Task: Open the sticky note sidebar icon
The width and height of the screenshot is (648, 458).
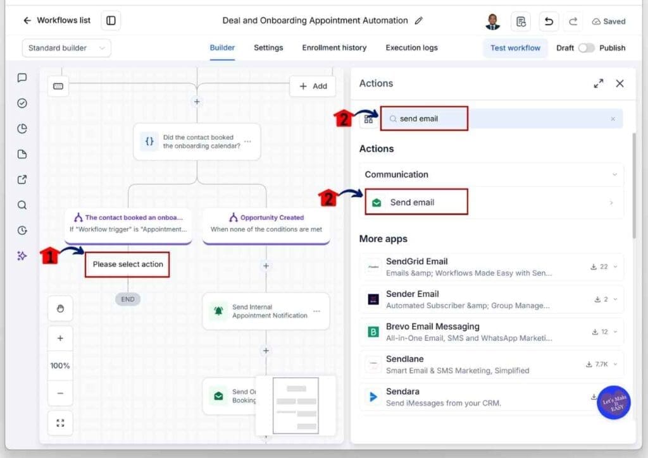Action: 22,154
